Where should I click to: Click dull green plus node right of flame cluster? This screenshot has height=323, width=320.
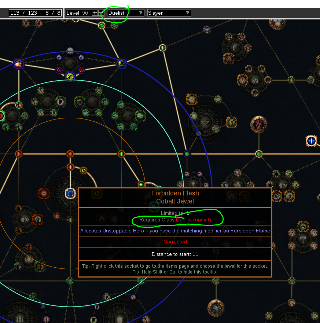pos(291,80)
